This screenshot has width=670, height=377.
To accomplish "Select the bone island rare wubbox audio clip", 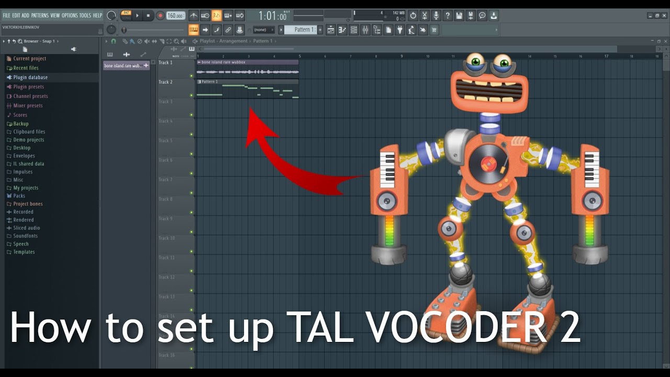I will tap(248, 69).
